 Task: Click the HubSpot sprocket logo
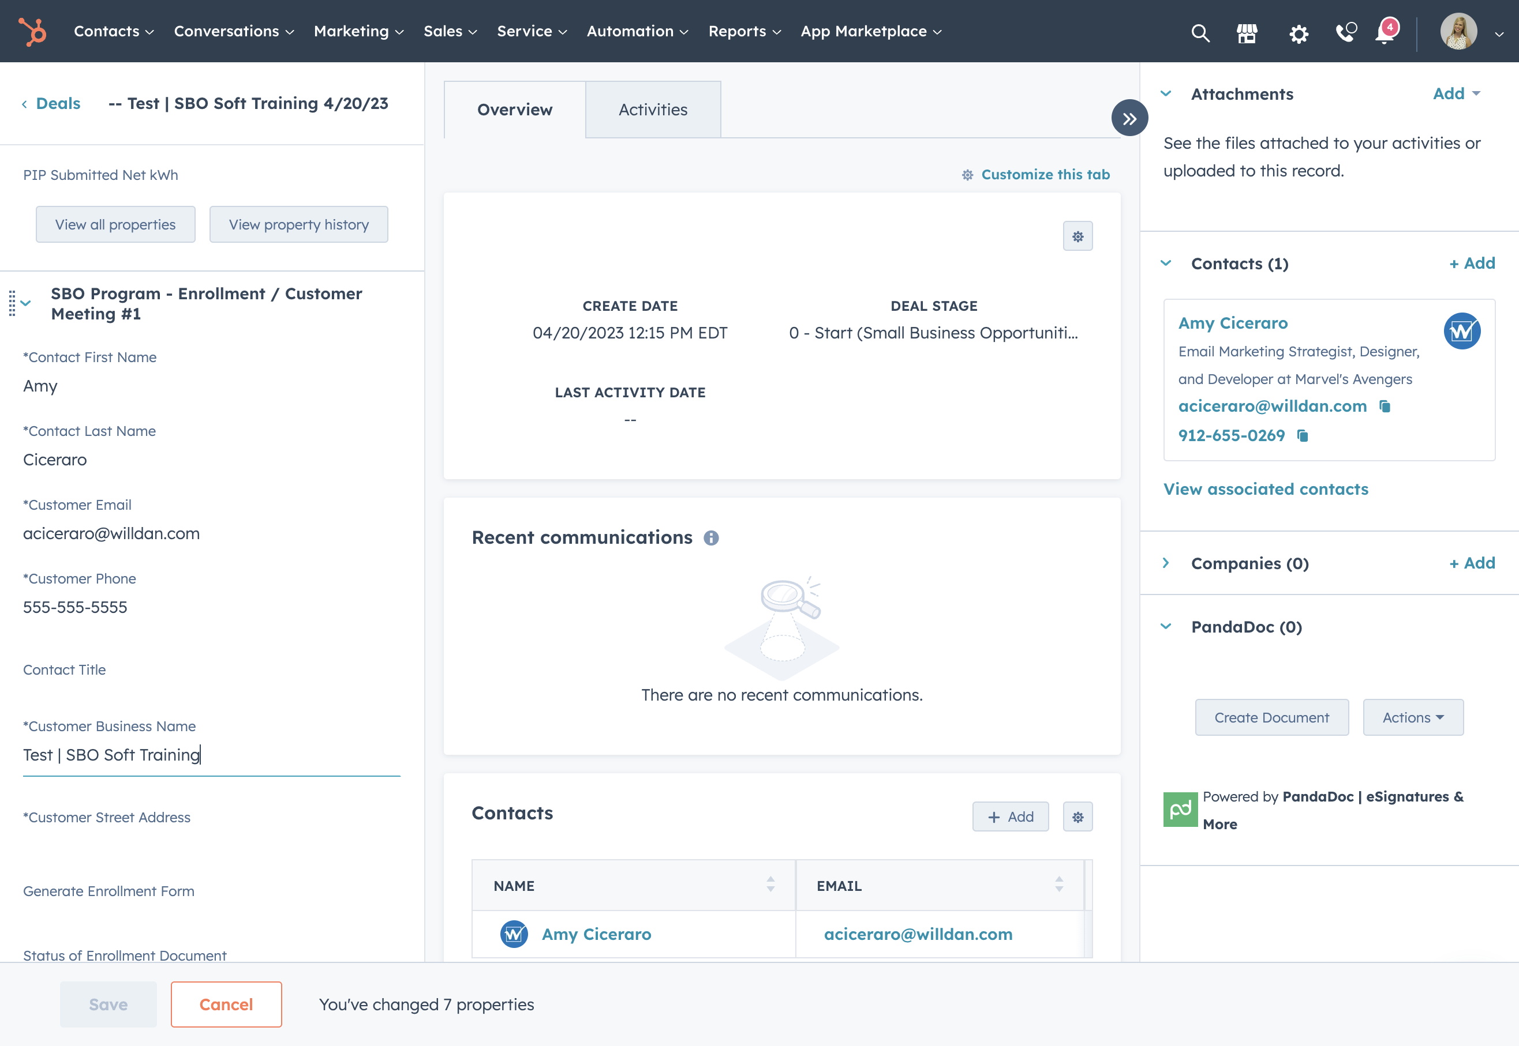pos(32,32)
